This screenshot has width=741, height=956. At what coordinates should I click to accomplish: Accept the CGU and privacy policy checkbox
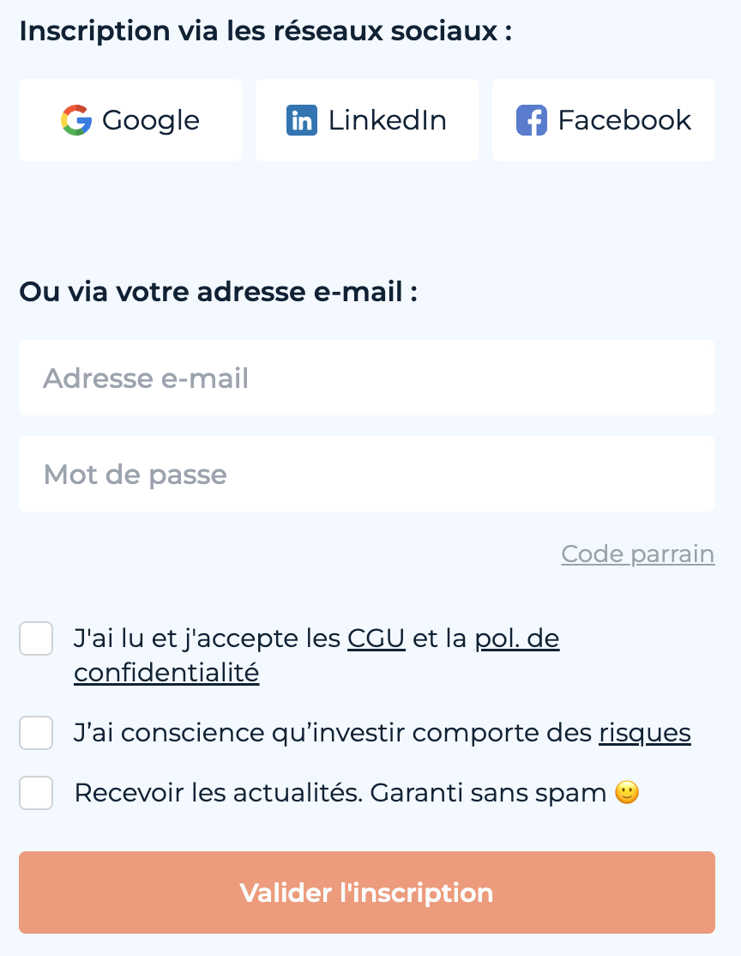(x=36, y=638)
